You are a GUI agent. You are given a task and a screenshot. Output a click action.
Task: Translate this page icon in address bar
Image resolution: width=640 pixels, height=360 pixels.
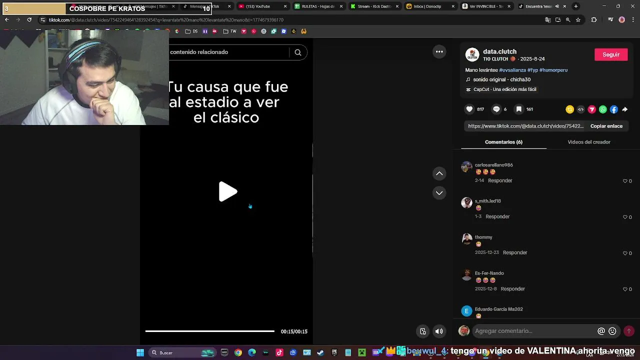click(x=548, y=20)
